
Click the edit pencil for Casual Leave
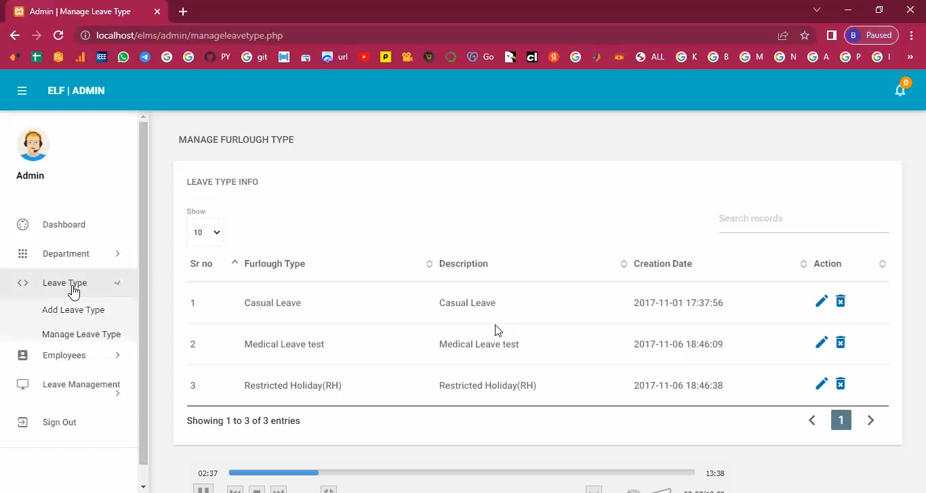(821, 301)
